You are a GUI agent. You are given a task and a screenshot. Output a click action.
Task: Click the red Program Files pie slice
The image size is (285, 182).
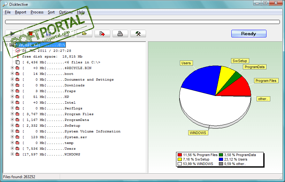(237, 88)
